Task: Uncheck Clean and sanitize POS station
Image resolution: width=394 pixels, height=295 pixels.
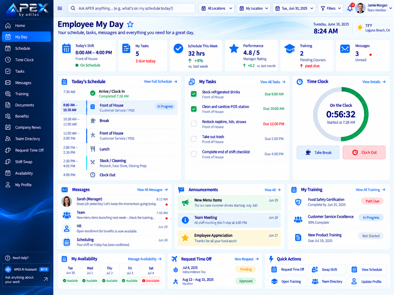Action: tap(194, 109)
